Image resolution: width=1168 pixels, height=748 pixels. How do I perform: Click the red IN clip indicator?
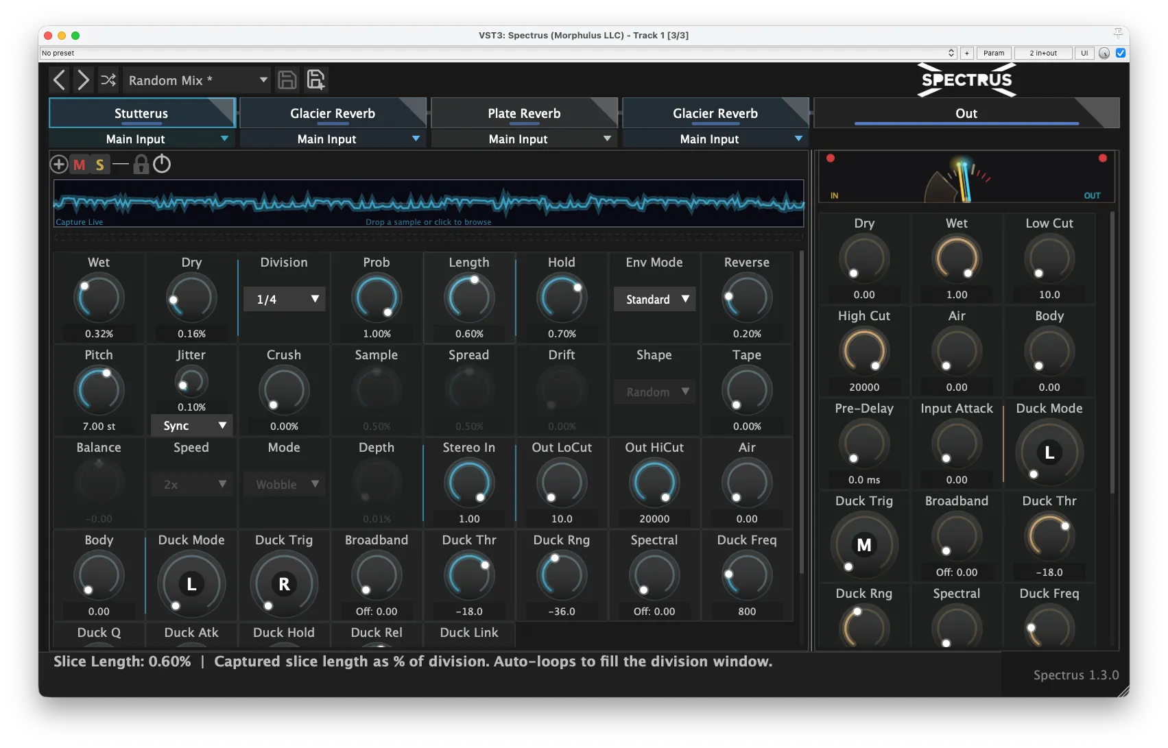pyautogui.click(x=831, y=158)
